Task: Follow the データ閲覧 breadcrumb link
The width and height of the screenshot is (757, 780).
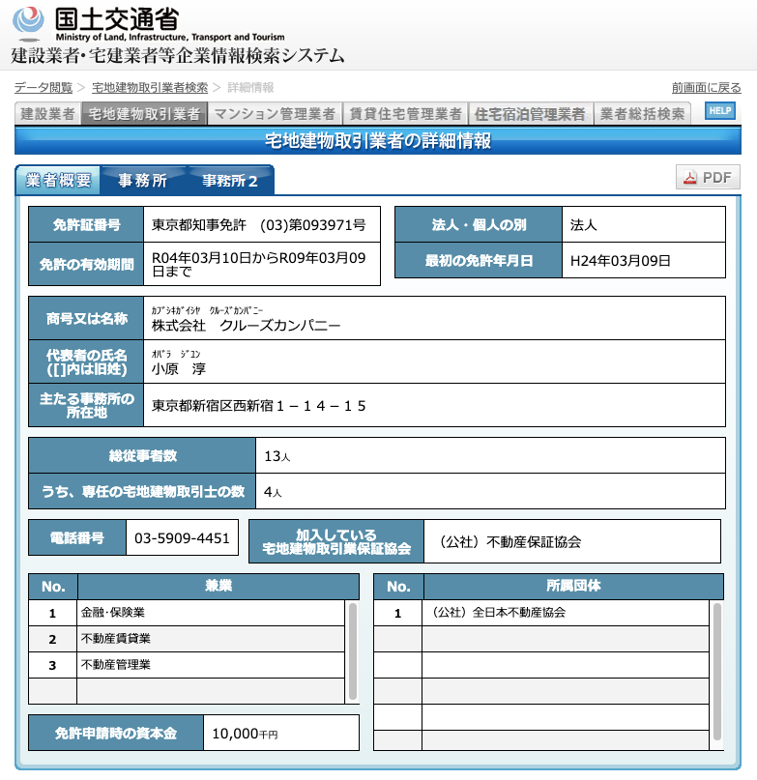Action: [44, 88]
